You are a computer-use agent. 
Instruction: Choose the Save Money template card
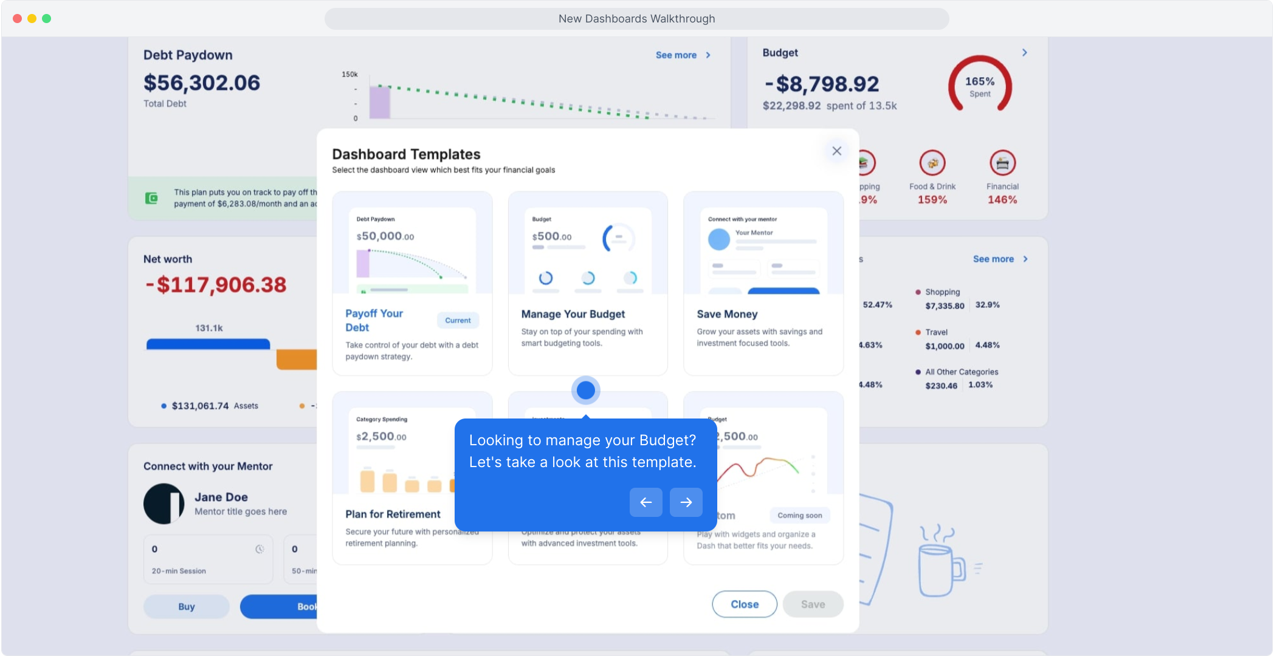point(763,284)
